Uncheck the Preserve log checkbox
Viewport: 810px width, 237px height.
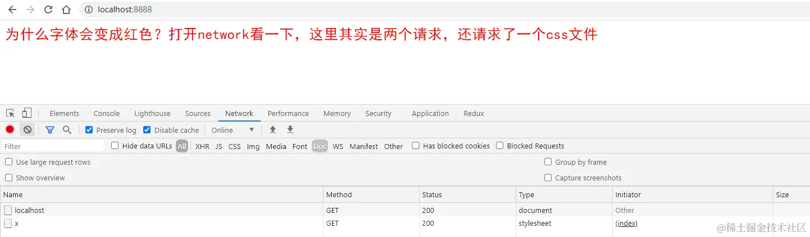89,130
